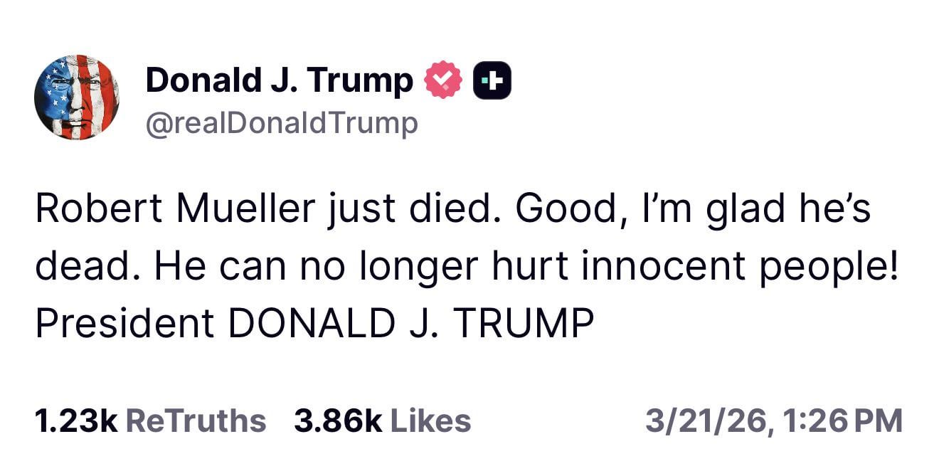Click the 1:26 PM post time
Screen dimensions: 939x471
coord(846,420)
